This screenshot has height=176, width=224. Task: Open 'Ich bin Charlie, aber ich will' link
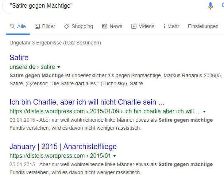tap(87, 102)
